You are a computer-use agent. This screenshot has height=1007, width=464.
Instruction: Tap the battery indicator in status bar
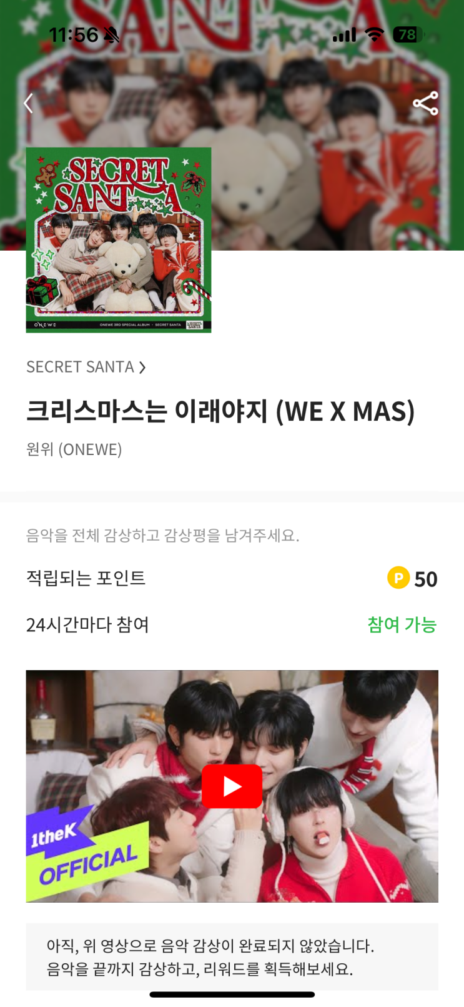click(x=408, y=35)
